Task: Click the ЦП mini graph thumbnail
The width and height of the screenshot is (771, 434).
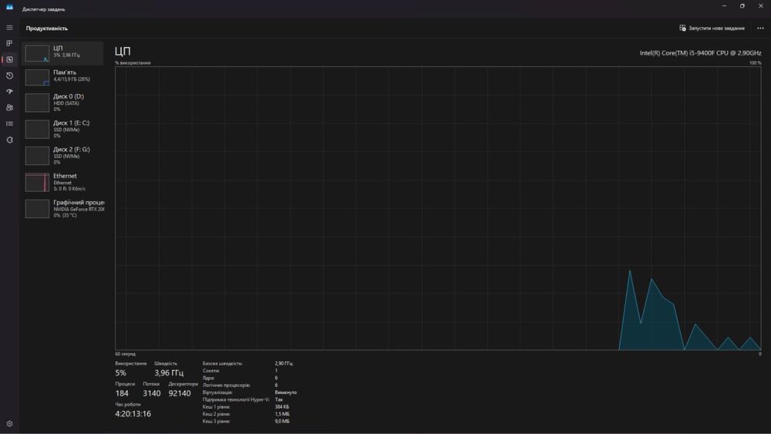Action: tap(37, 53)
